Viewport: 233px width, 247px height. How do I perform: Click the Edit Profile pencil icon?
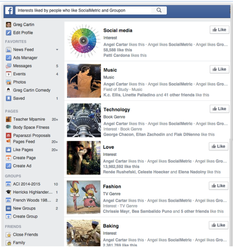[x=8, y=33]
